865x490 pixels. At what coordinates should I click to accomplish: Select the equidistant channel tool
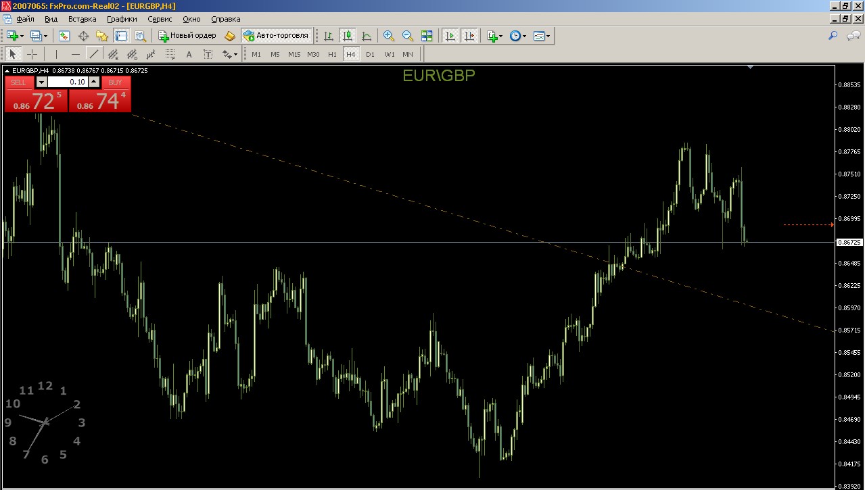(x=114, y=54)
